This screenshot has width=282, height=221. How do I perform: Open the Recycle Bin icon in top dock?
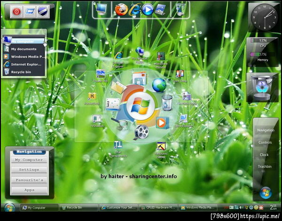pyautogui.click(x=180, y=9)
